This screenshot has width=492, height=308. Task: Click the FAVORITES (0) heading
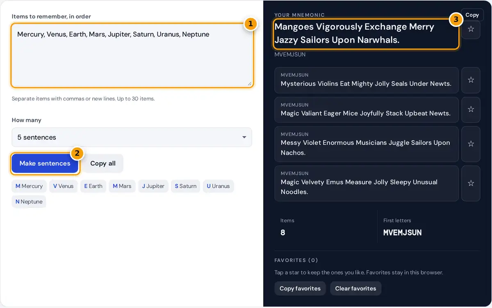[x=296, y=260]
